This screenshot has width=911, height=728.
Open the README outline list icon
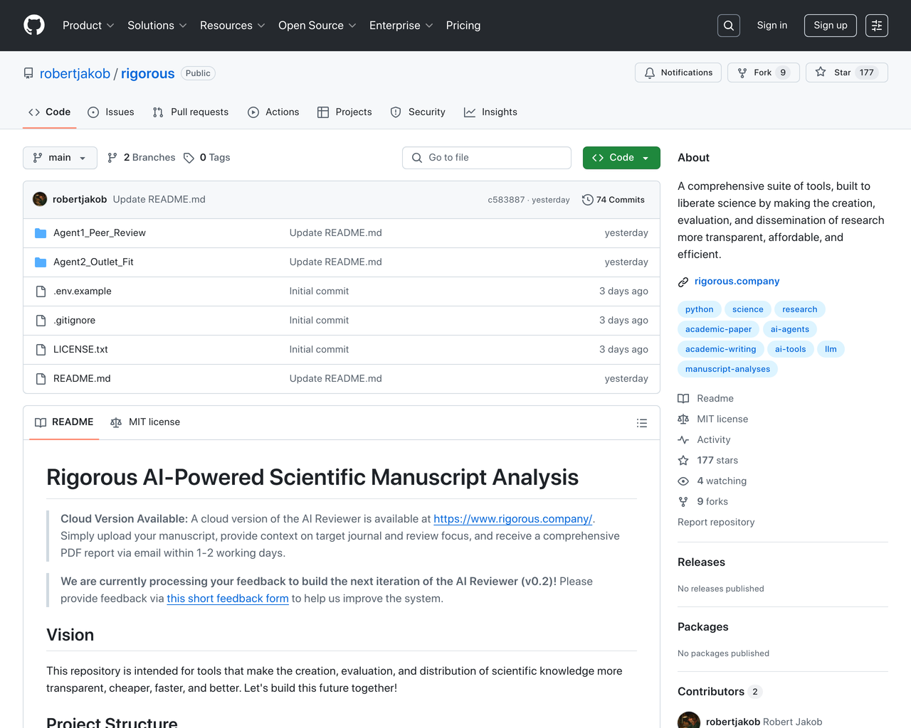coord(642,423)
